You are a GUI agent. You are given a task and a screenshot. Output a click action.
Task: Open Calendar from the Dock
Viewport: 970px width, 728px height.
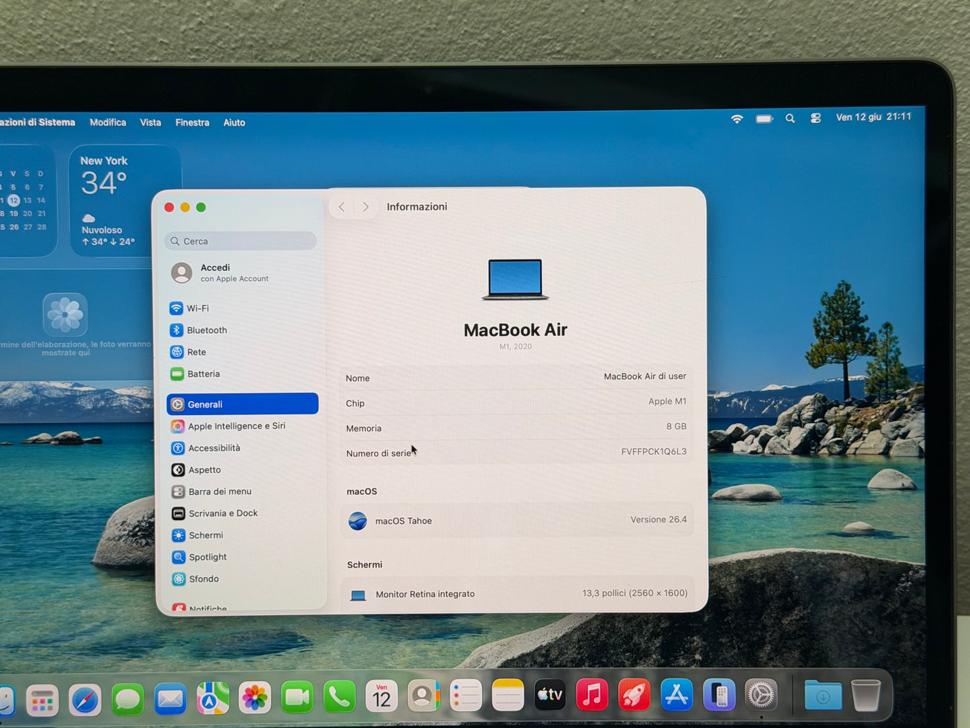[x=381, y=697]
